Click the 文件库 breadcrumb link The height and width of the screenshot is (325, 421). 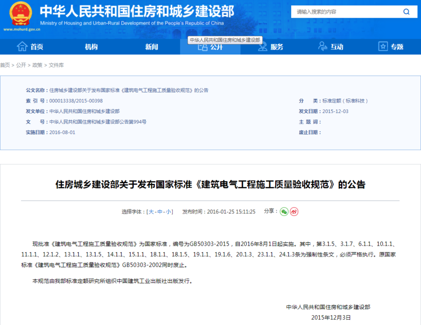click(x=56, y=65)
